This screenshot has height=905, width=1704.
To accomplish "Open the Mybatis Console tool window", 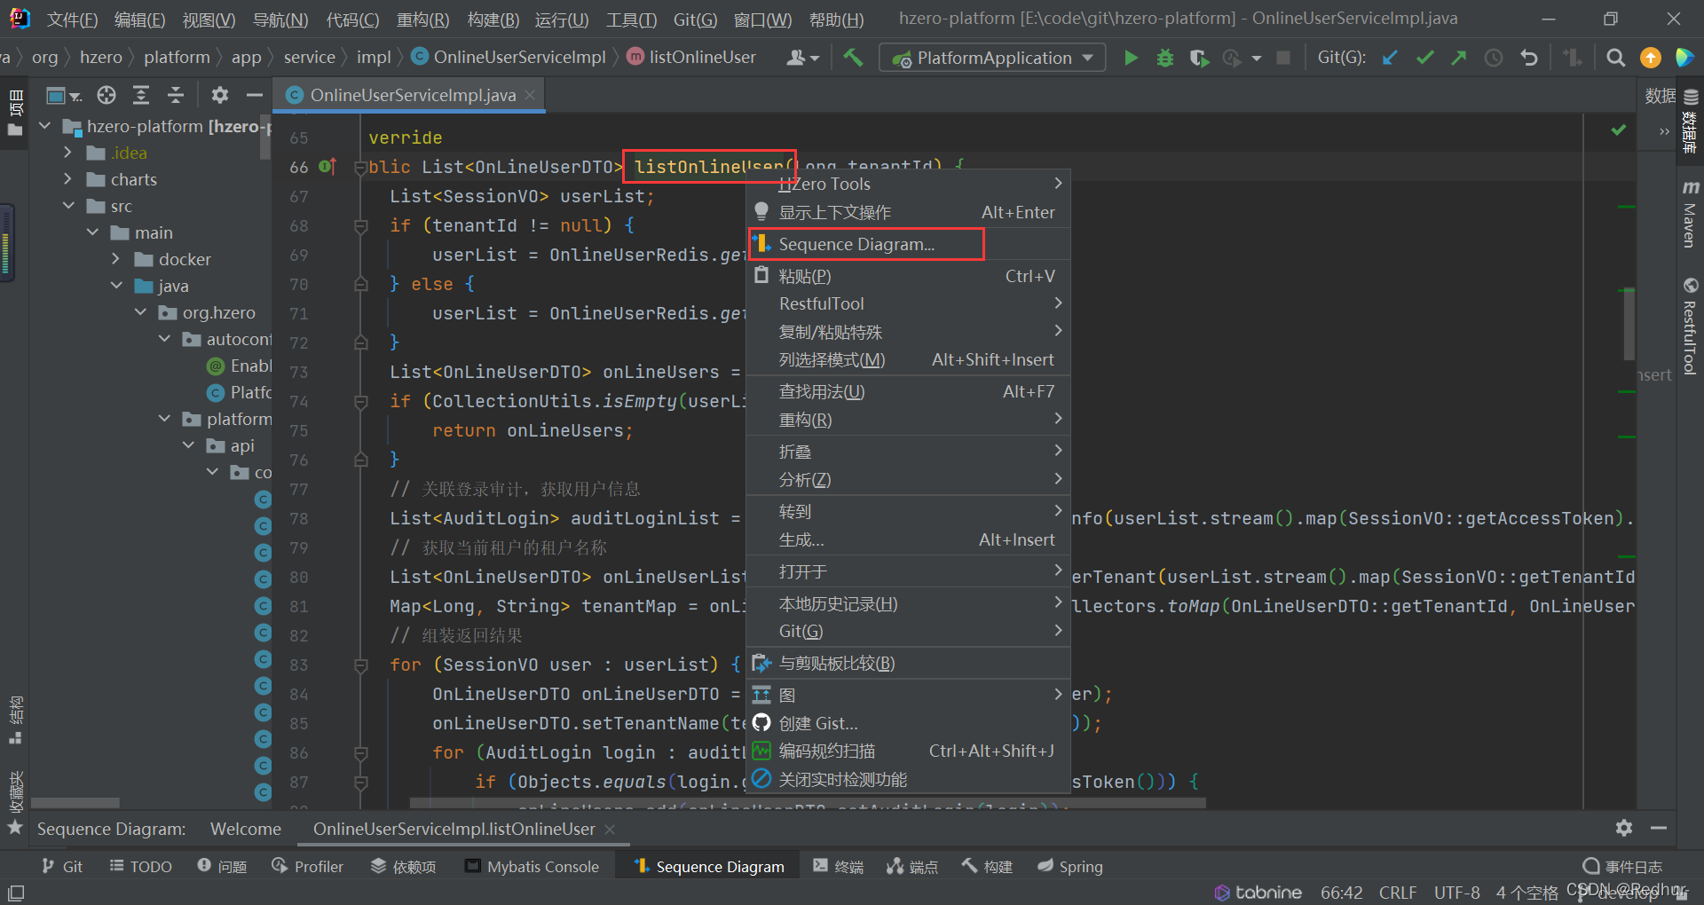I will click(532, 866).
